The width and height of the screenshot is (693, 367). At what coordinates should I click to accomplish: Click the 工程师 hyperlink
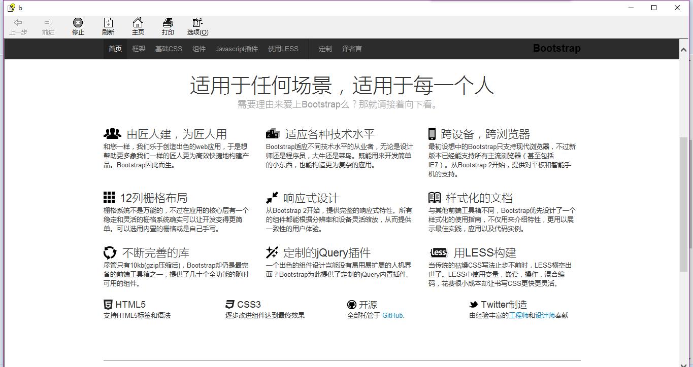[x=518, y=315]
